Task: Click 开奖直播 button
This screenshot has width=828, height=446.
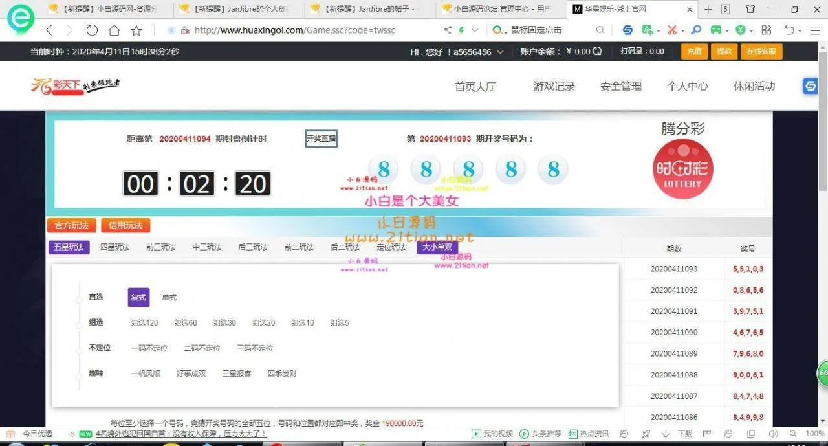Action: click(321, 139)
